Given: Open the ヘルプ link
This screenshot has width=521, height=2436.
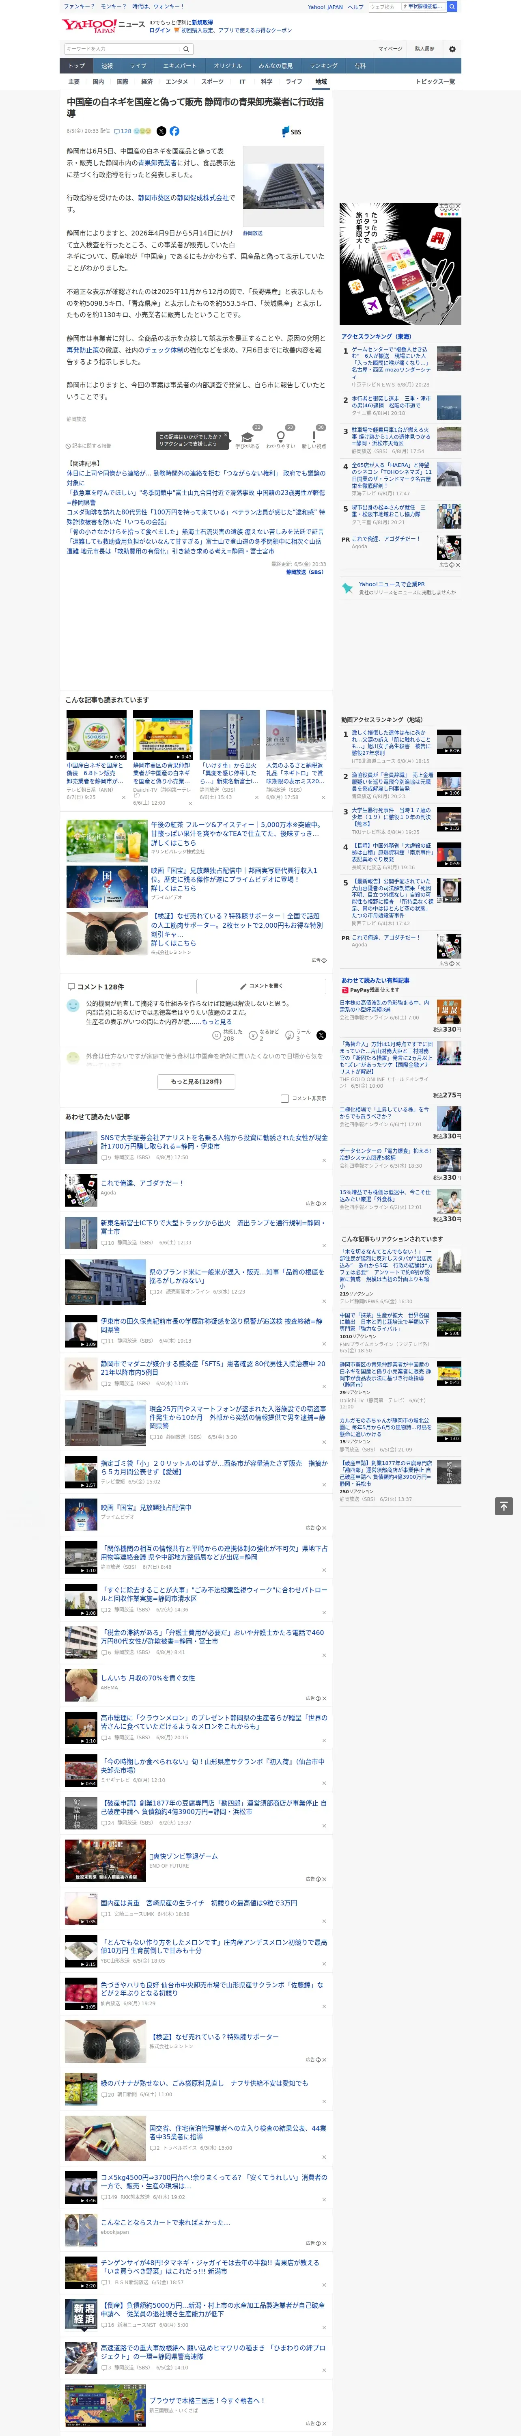Looking at the screenshot, I should click(355, 6).
